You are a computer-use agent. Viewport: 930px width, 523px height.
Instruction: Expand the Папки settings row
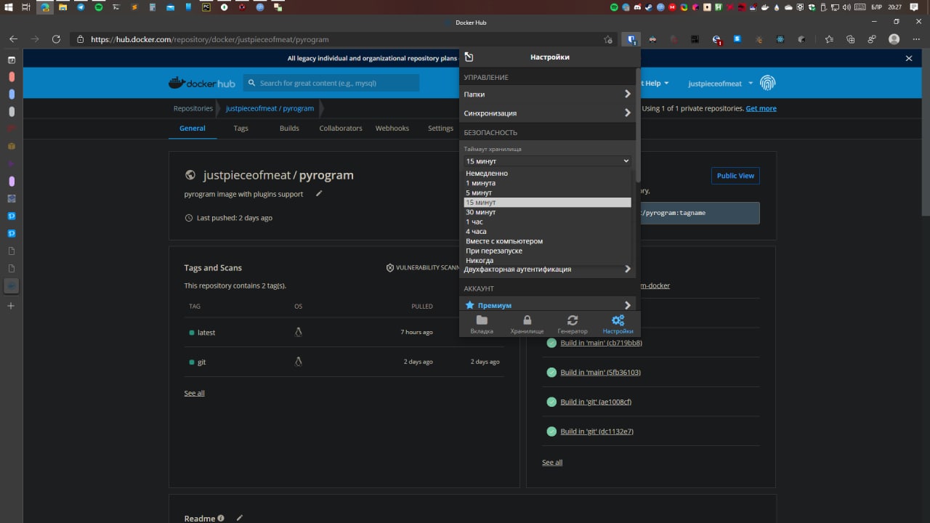point(548,94)
